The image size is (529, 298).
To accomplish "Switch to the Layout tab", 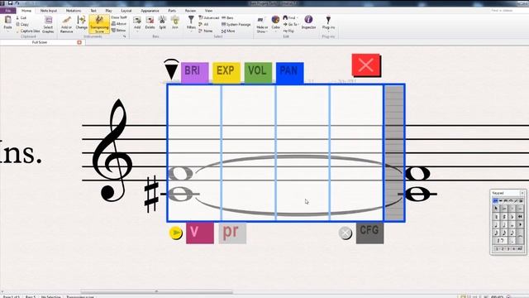I will click(x=126, y=11).
